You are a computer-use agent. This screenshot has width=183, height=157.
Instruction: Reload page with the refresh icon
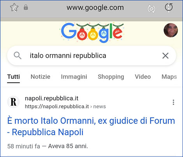169,8
